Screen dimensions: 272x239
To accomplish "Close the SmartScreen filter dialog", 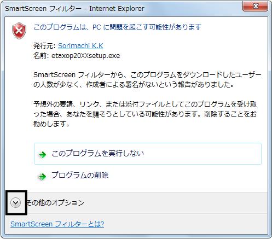I will [256, 7].
